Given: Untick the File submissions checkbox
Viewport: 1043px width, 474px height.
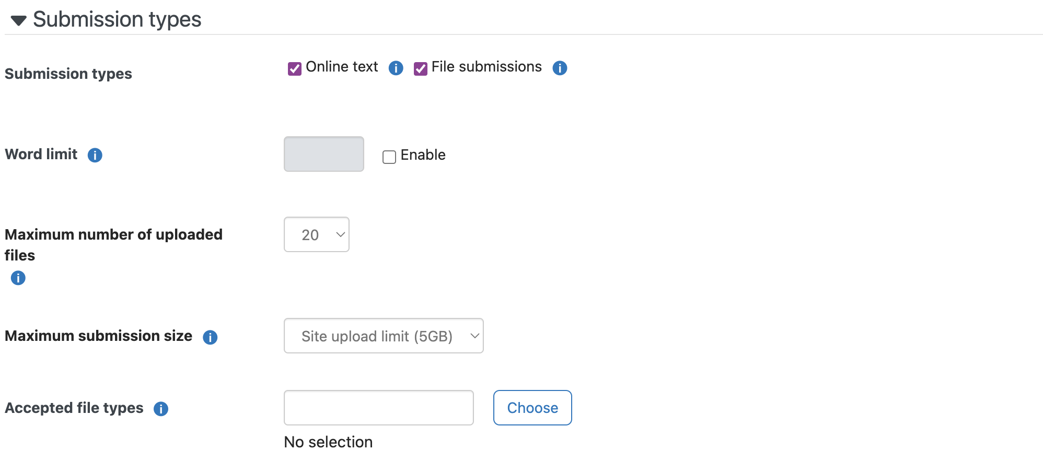Looking at the screenshot, I should click(420, 68).
